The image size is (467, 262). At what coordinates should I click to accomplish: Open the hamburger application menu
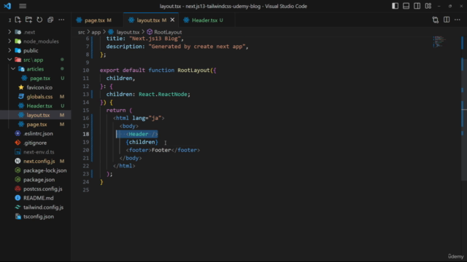(23, 6)
